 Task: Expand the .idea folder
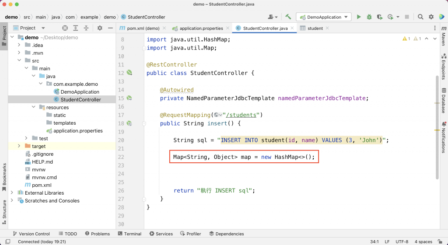coord(19,45)
